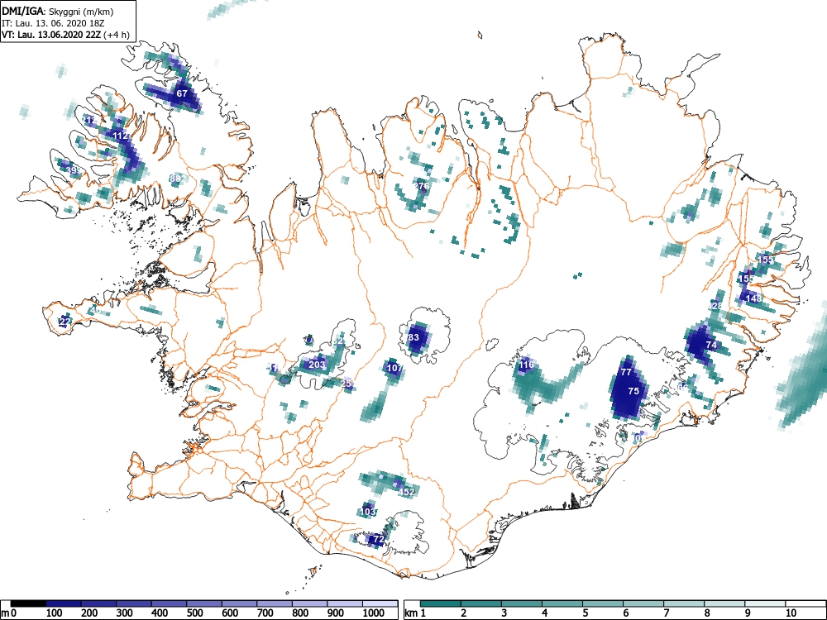Select the map value label 148

754,298
